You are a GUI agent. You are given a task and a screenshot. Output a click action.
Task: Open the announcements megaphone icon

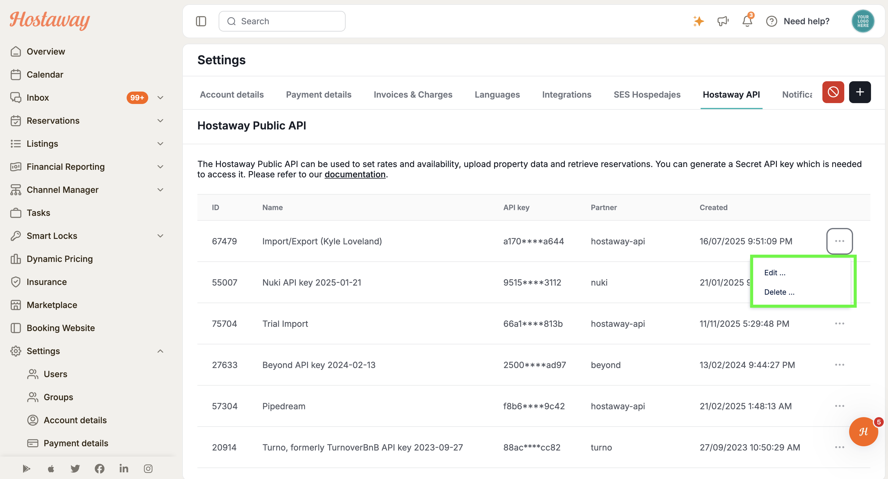pyautogui.click(x=723, y=21)
